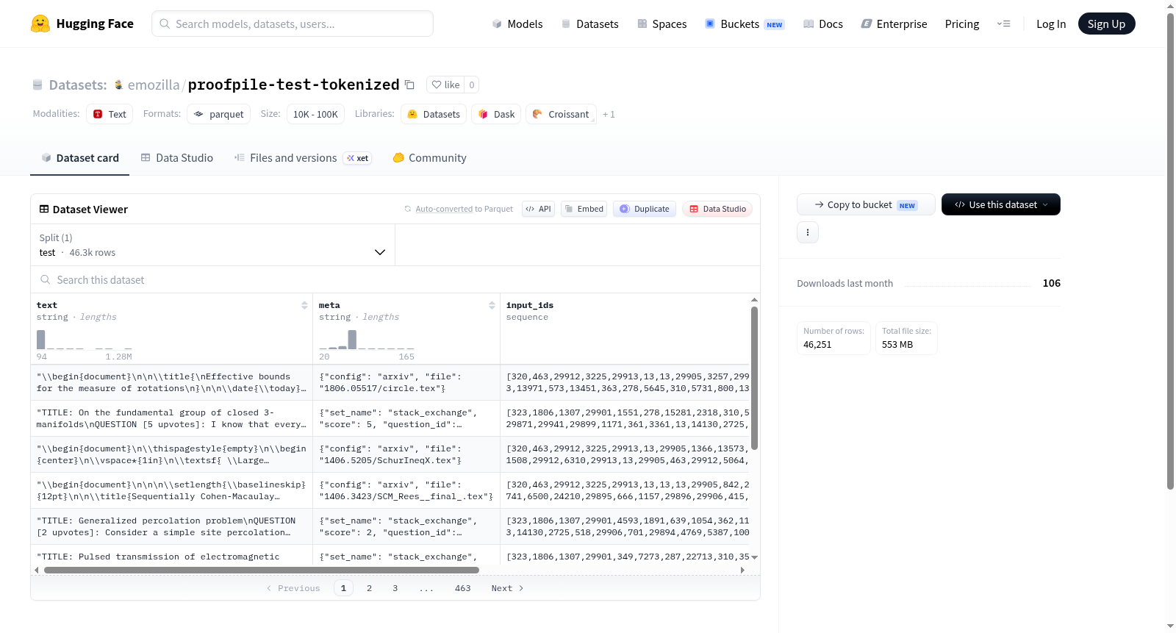Open Data Studio from the viewer header
1176x633 pixels.
717,209
